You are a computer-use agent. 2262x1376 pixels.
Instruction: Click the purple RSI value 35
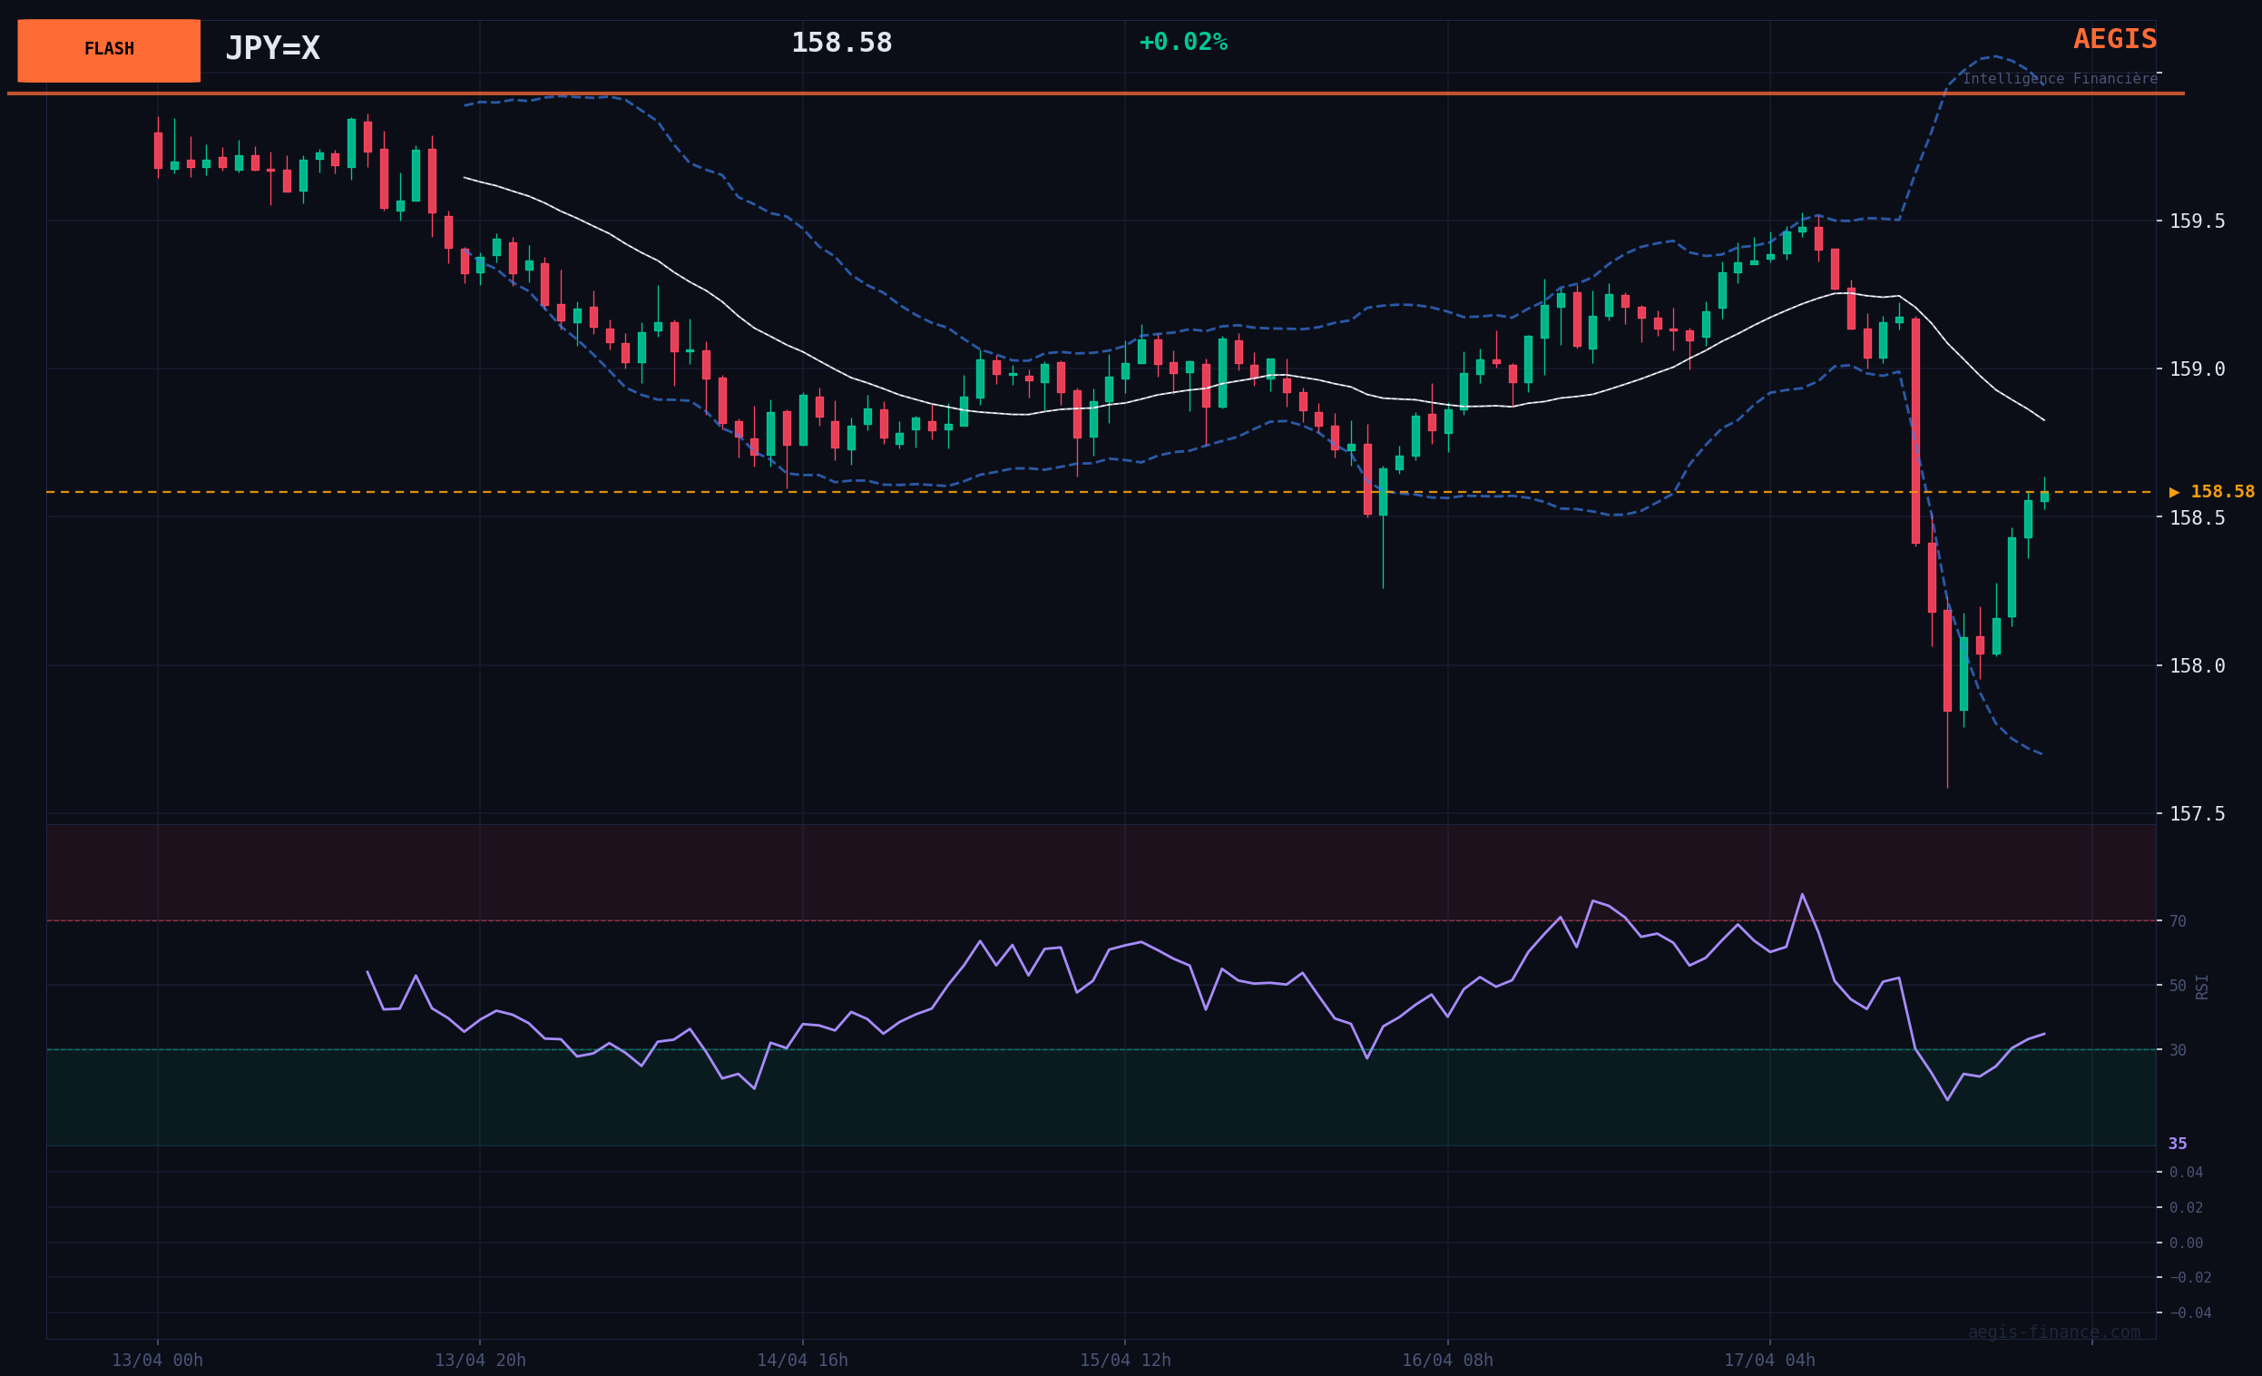tap(2178, 1144)
